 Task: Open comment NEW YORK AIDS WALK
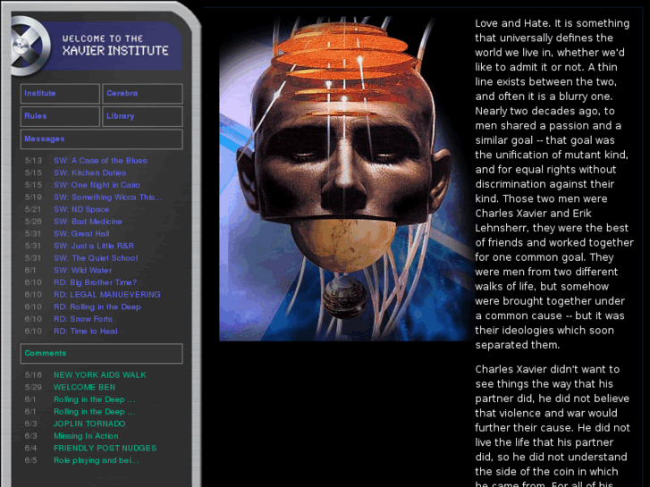100,375
